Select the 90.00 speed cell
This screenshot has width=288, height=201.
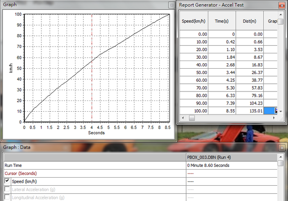pos(194,103)
